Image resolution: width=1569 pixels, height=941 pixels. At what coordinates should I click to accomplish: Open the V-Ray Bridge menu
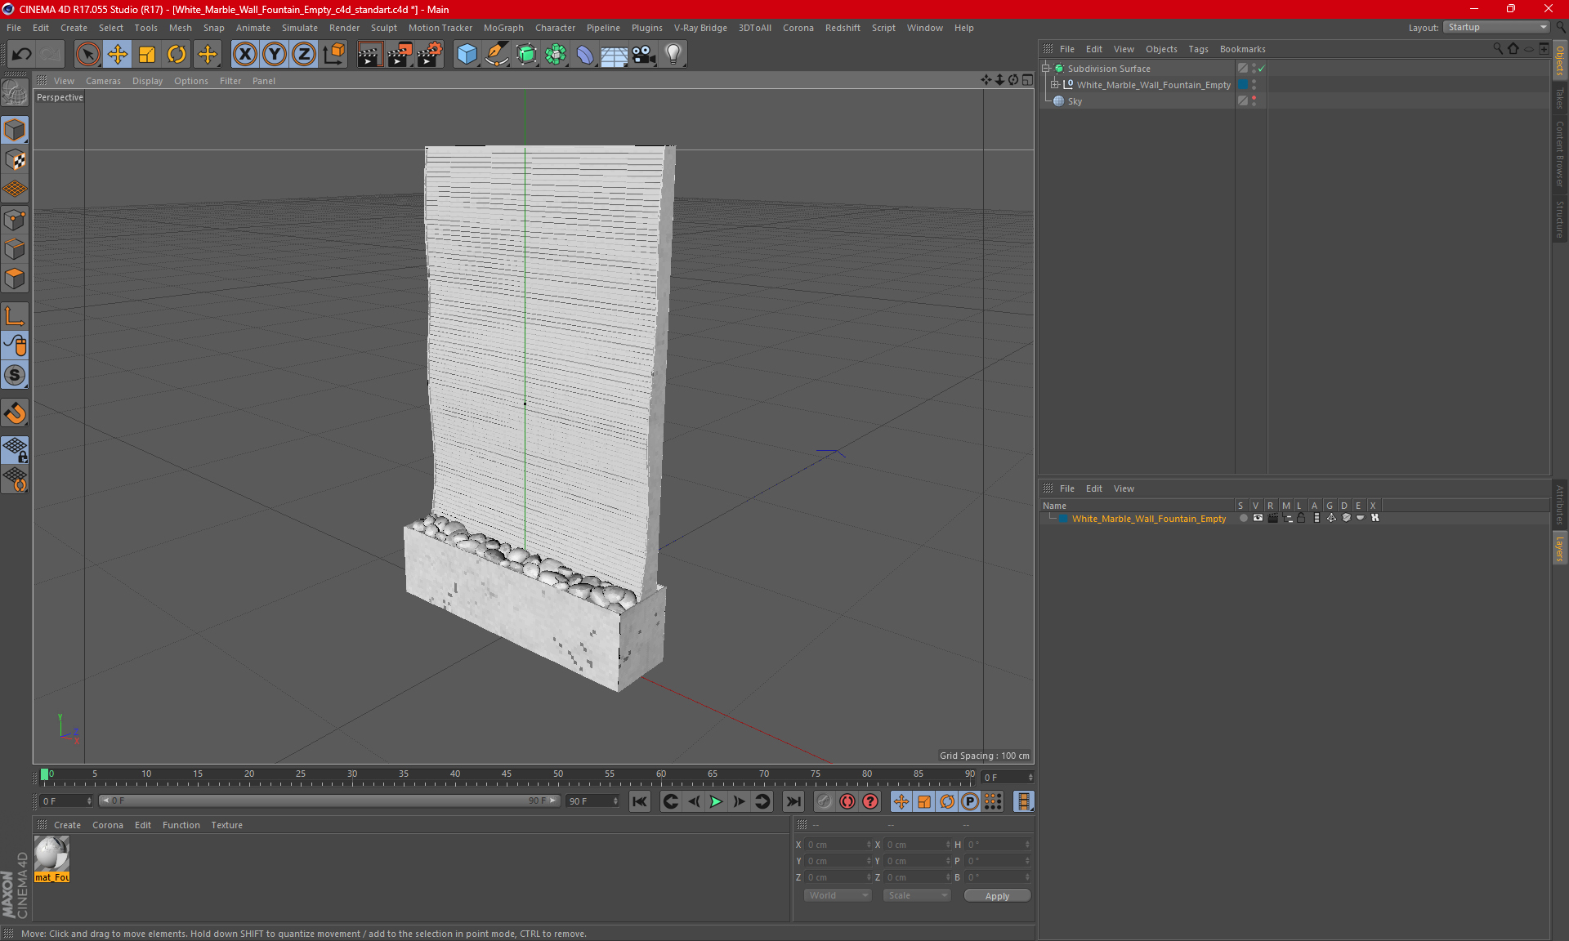(700, 28)
